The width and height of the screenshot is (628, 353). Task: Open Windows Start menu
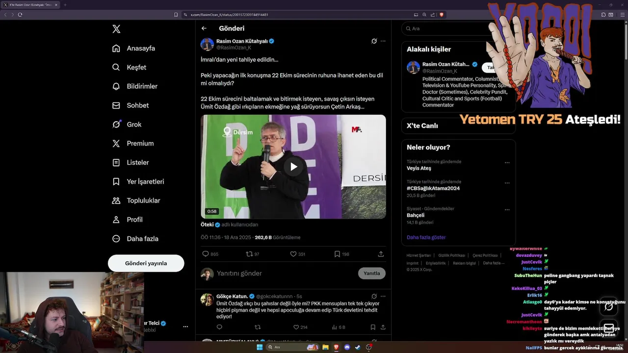pyautogui.click(x=260, y=347)
